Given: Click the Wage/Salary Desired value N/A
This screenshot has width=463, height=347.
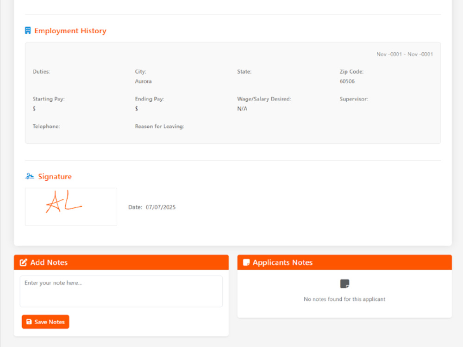Looking at the screenshot, I should [242, 109].
